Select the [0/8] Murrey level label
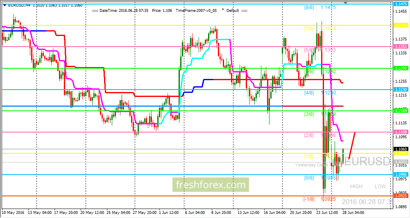This screenshot has width=410, height=218. tap(309, 178)
